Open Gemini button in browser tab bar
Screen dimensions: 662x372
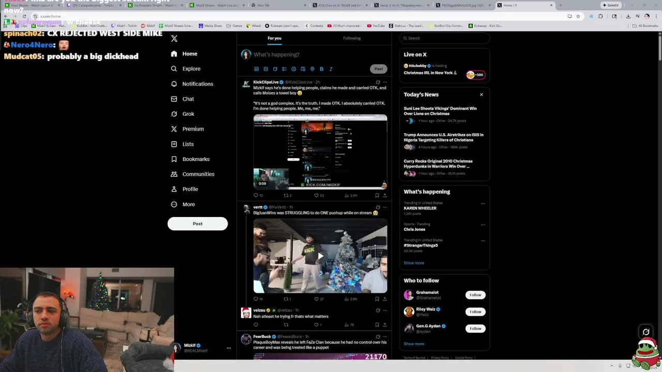611,5
